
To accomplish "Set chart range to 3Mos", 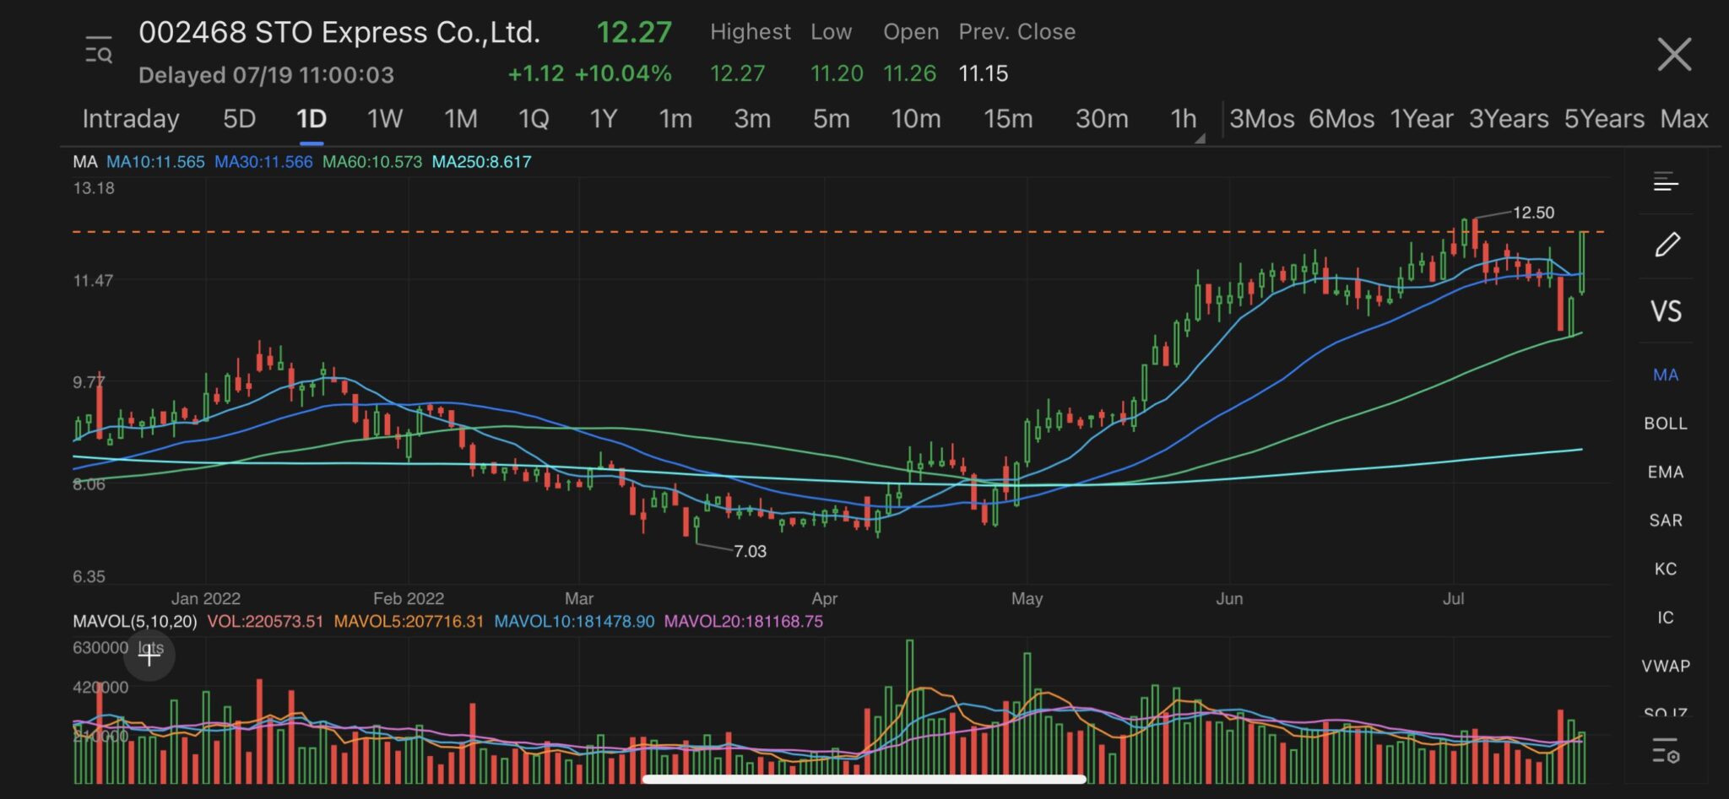I will point(1262,119).
